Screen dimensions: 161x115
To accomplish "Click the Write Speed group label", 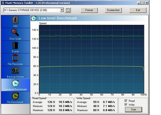I will (x=83, y=98).
